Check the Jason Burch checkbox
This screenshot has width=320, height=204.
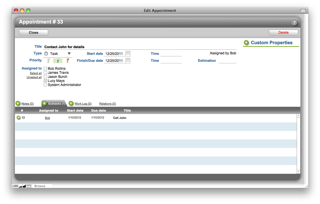(x=45, y=77)
